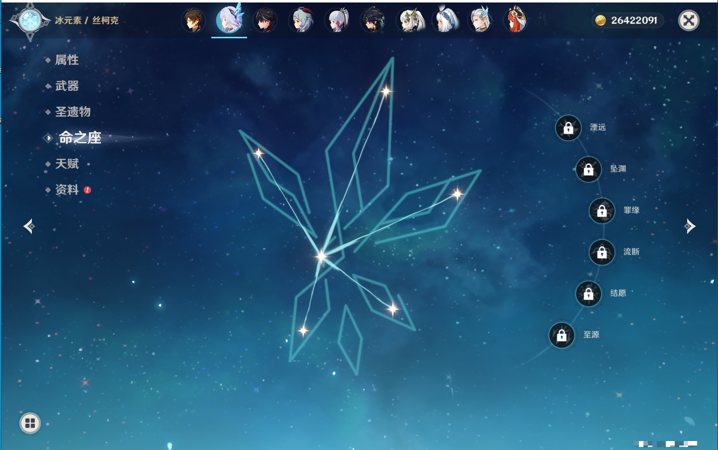Click the 罪缘 constellation name label
This screenshot has width=718, height=450.
631,210
